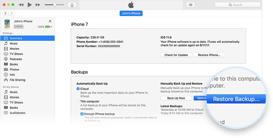This screenshot has height=138, width=273.
Task: Click the Check for Update button
Action: [176, 55]
